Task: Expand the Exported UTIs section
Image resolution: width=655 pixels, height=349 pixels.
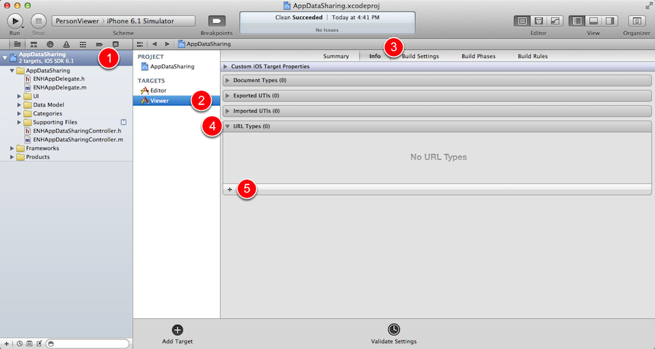Action: pos(228,96)
